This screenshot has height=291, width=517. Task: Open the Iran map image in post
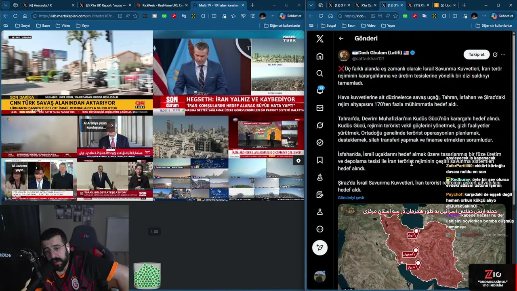(x=422, y=247)
